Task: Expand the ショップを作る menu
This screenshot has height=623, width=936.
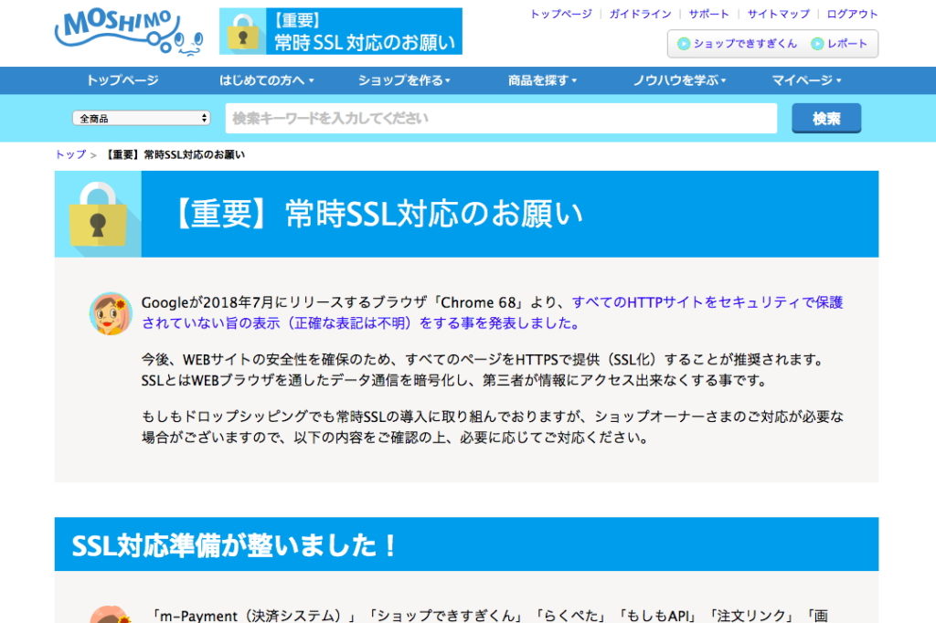Action: (x=404, y=80)
